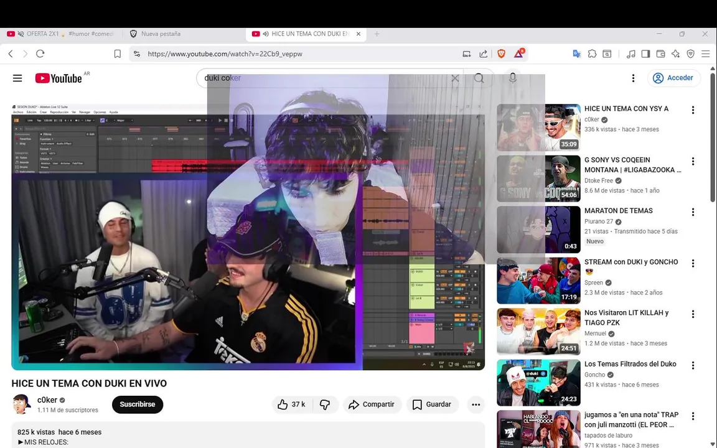
Task: Go to YouTube home via the logo
Action: click(59, 78)
